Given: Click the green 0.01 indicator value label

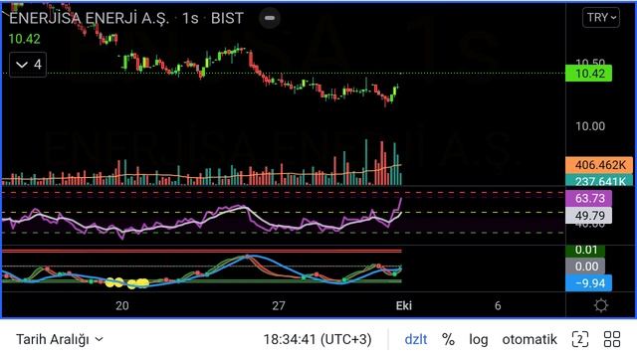Looking at the screenshot, I should (x=585, y=250).
